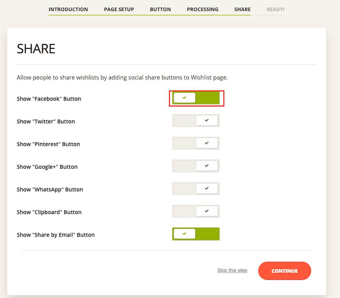
Task: Click the SHARE page heading
Action: pyautogui.click(x=36, y=49)
